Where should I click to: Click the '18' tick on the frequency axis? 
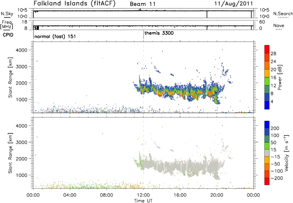pos(24,22)
